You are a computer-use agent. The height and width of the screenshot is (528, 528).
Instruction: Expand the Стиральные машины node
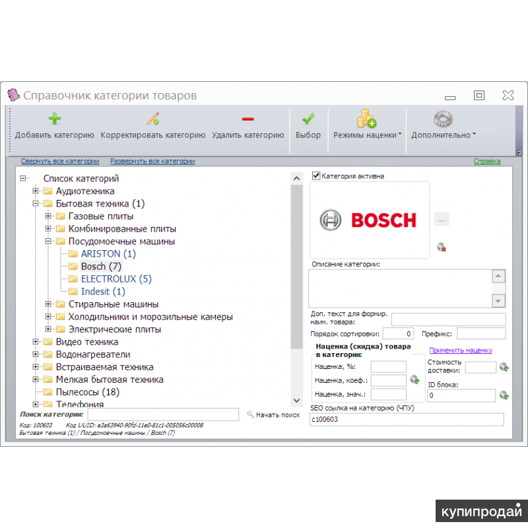pyautogui.click(x=48, y=304)
